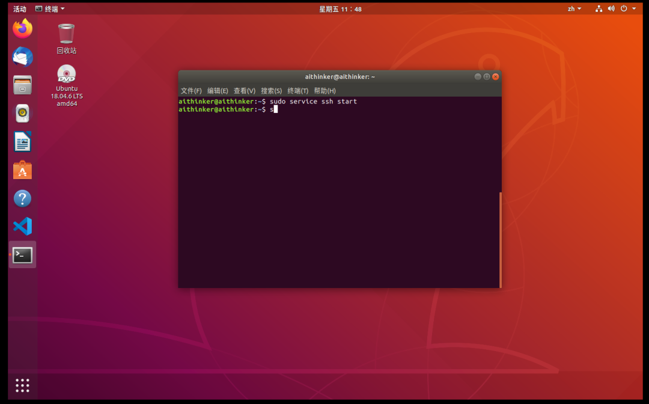Open the zh input source dropdown
Viewport: 649px width, 404px height.
click(x=574, y=8)
